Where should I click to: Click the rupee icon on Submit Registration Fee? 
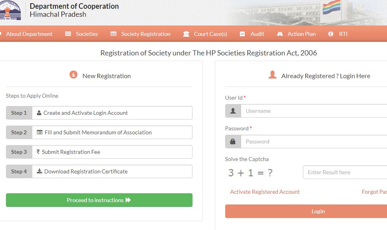coord(38,152)
